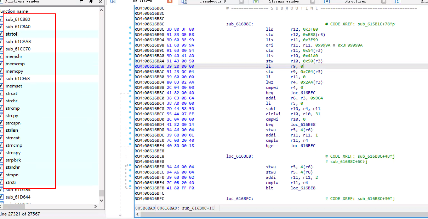
Task: Toggle breakpoint dot at ROM:00616BF8
Action: tap(130, 186)
